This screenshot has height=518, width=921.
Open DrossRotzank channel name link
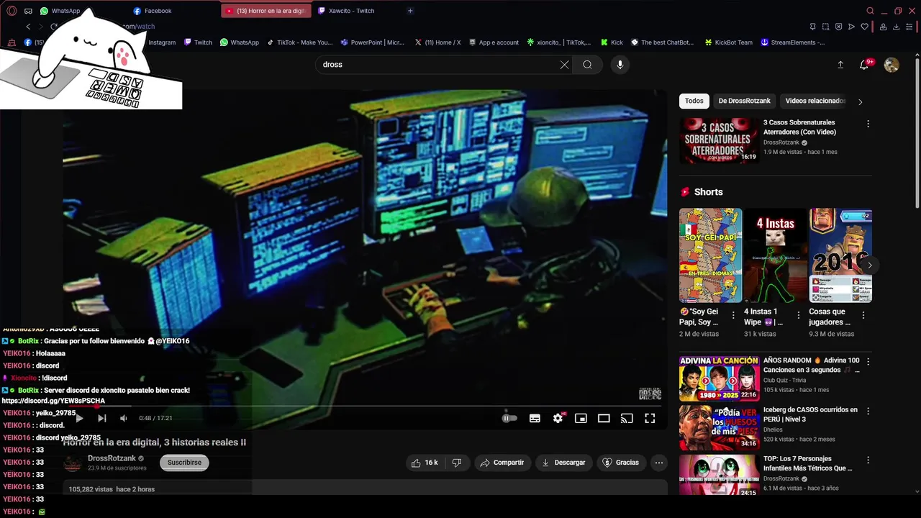coord(112,458)
